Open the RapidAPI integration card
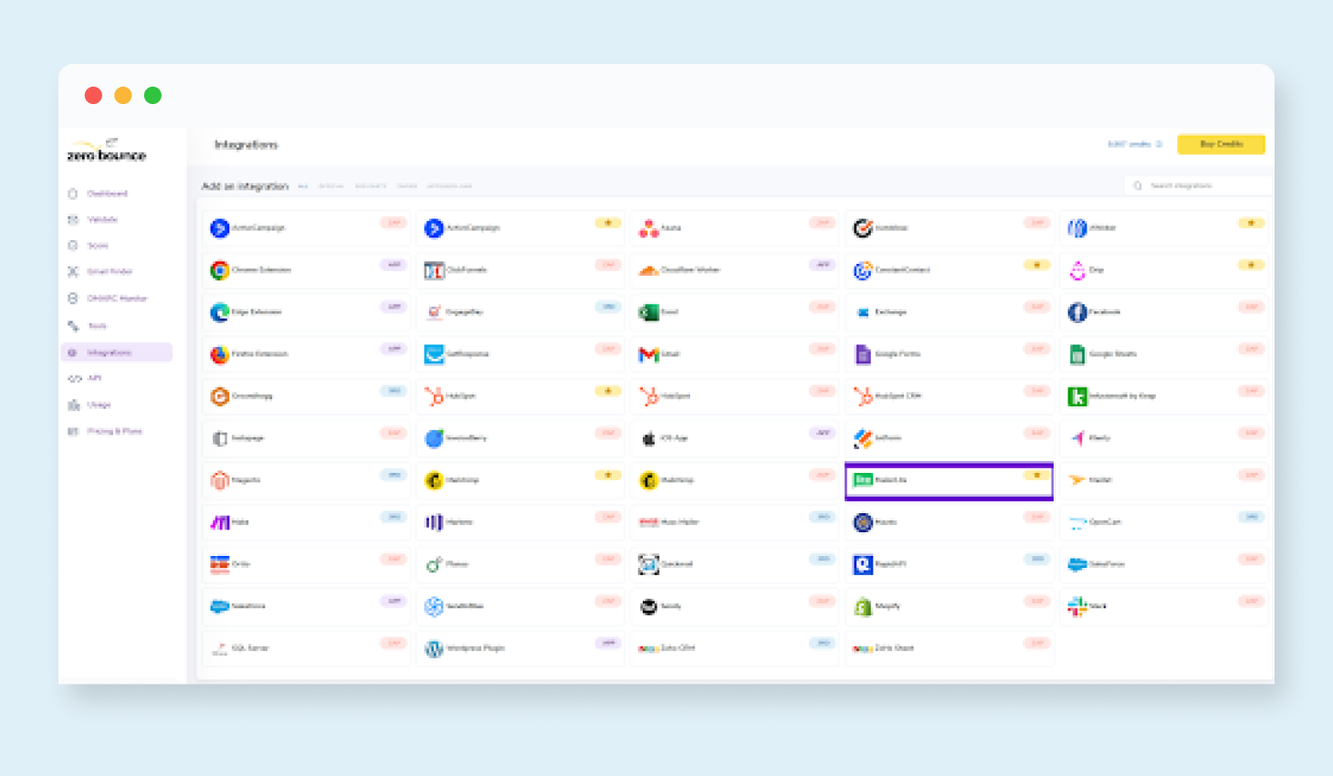The width and height of the screenshot is (1333, 776). coord(948,564)
